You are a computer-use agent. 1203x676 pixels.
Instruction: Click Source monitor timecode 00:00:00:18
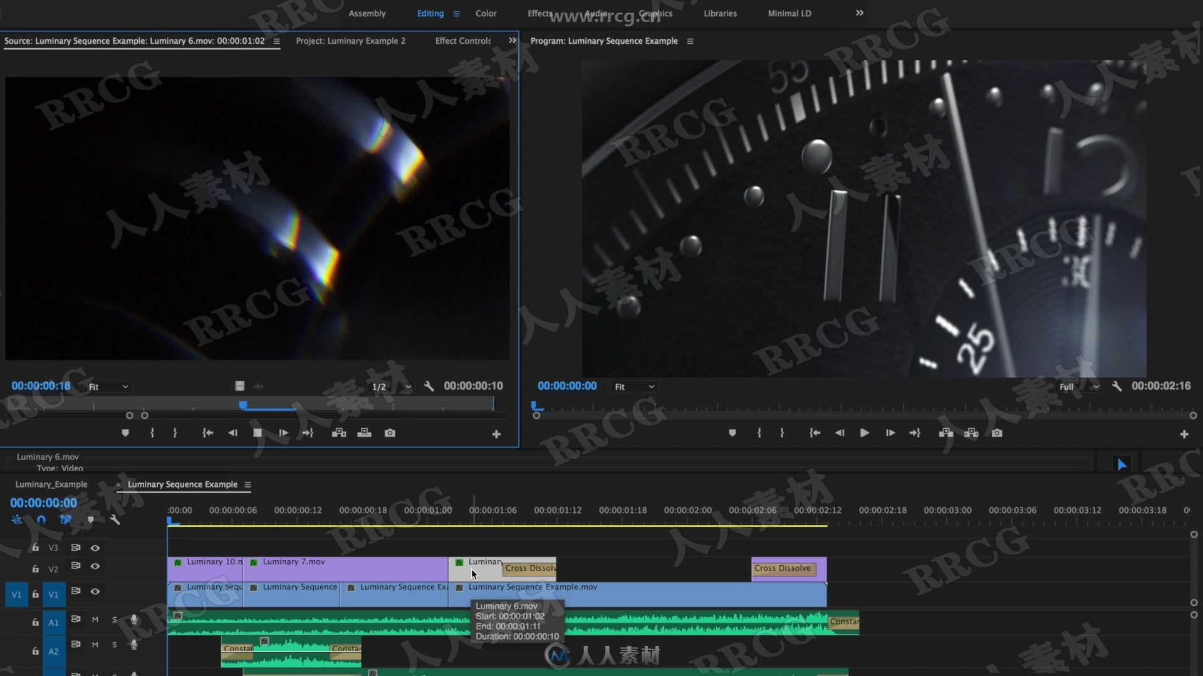point(41,386)
